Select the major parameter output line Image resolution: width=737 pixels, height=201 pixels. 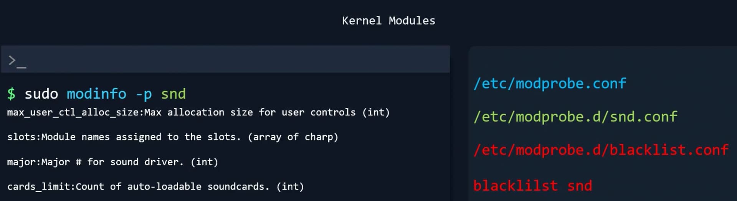[112, 162]
